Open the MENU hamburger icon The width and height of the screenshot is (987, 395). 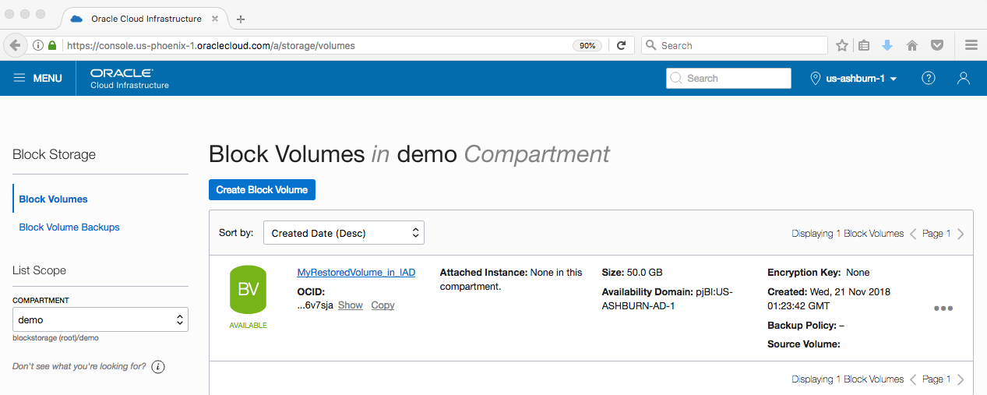pos(19,78)
